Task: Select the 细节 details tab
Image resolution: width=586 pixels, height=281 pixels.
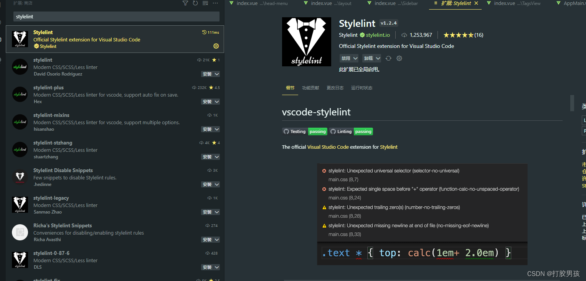Action: [290, 88]
